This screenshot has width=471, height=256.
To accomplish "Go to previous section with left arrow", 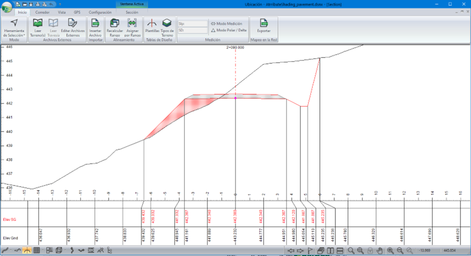I will (x=291, y=251).
